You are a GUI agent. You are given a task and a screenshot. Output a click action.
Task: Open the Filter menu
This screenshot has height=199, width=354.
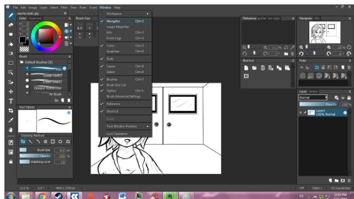(64, 7)
